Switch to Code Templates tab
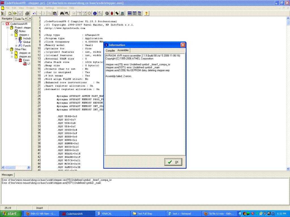This screenshot has width=290, height=217. tap(20, 19)
